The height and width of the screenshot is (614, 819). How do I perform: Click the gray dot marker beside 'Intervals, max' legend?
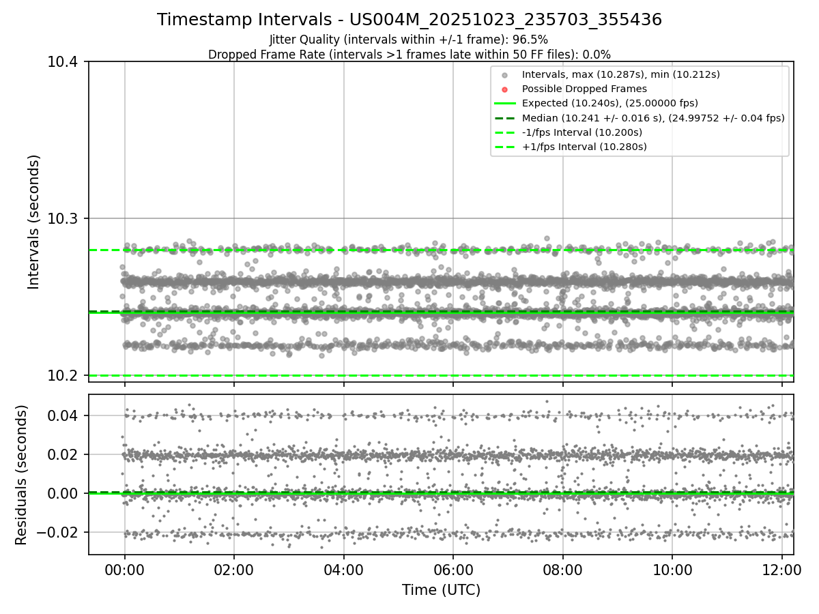point(504,75)
